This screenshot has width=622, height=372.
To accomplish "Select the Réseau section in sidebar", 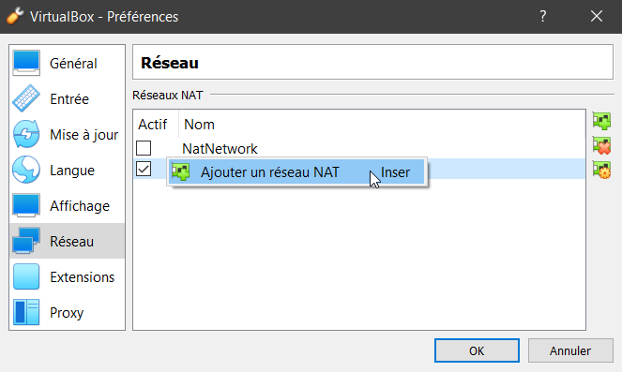I will click(x=67, y=241).
